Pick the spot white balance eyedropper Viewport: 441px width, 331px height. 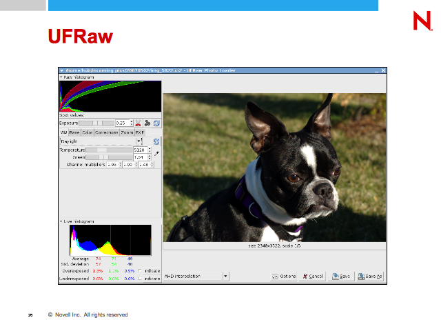pos(156,154)
